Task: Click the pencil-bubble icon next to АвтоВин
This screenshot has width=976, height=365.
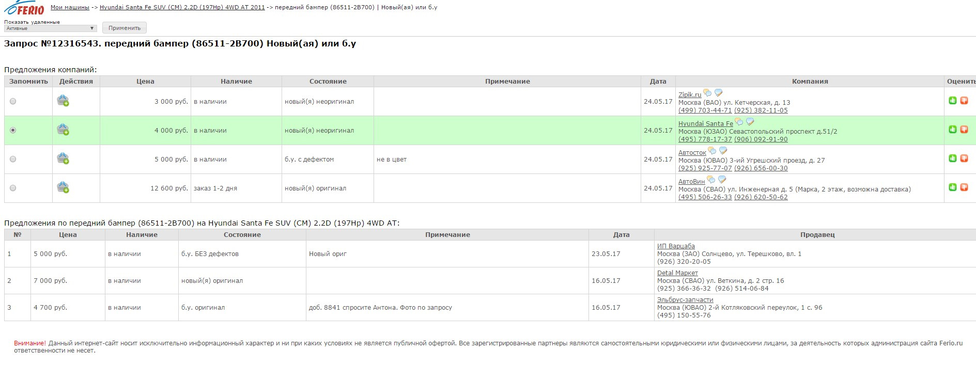Action: pos(722,180)
